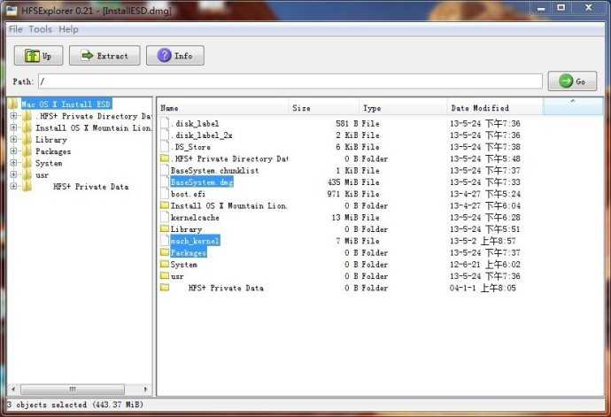The width and height of the screenshot is (611, 417).
Task: Expand the usr tree node
Action: click(x=13, y=174)
